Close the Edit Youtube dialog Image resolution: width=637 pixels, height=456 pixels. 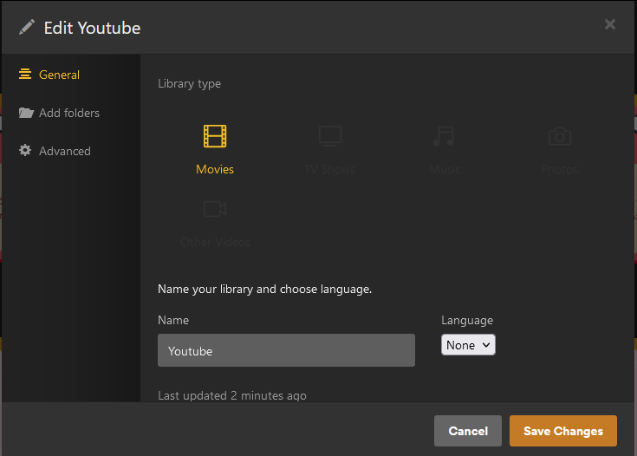pos(610,24)
